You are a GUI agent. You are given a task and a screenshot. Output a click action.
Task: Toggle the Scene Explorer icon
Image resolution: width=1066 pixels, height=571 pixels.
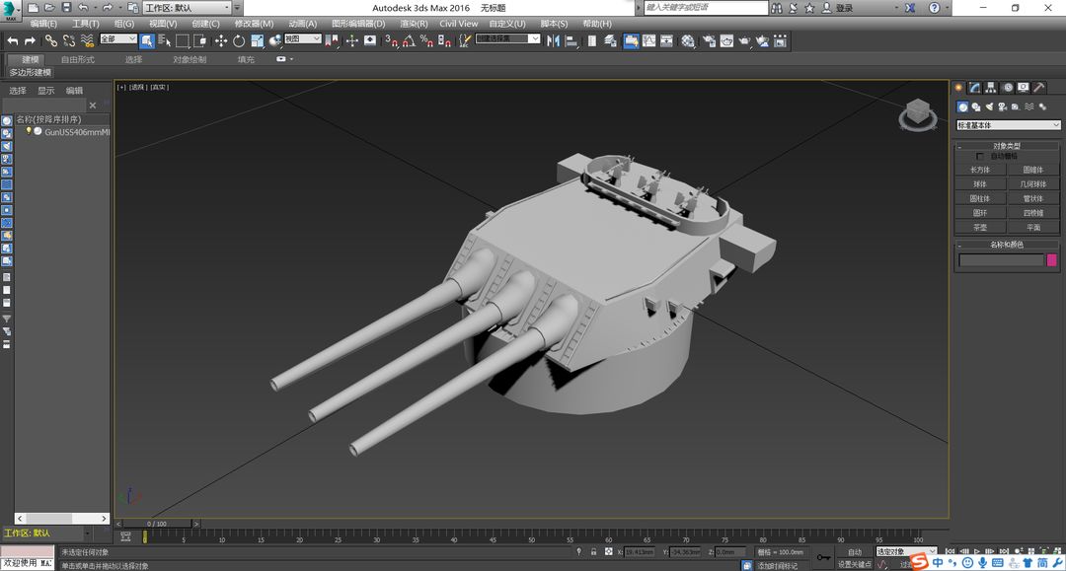(x=592, y=40)
